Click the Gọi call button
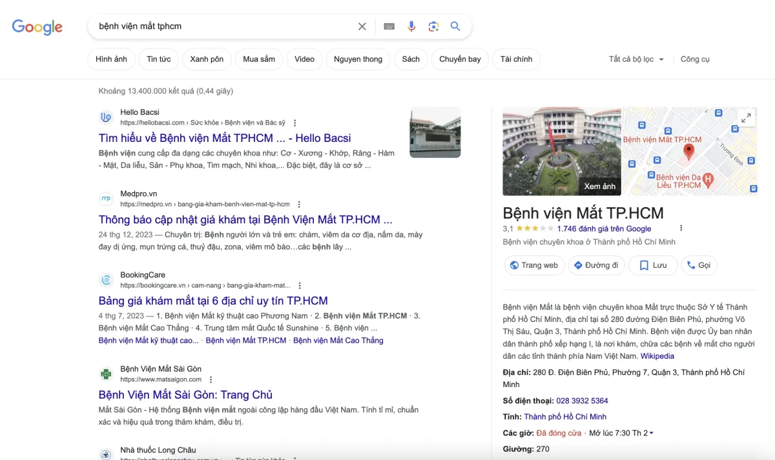The height and width of the screenshot is (460, 775). coord(699,265)
